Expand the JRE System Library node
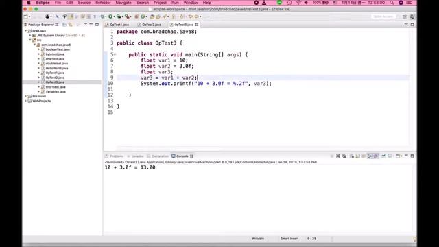 [x=30, y=36]
